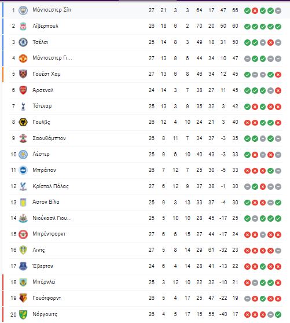290x323 pixels.
Task: Click the Νιούκασλ Γιου... truncated team name
Action: (x=52, y=218)
